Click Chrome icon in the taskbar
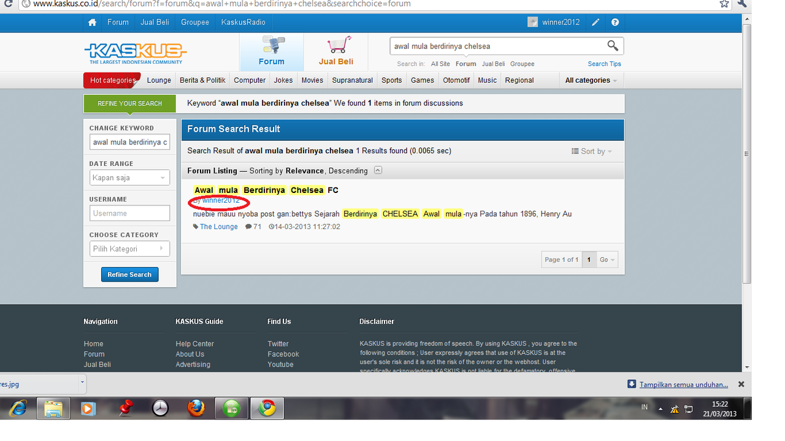Viewport: 785px width, 441px height. pos(267,408)
